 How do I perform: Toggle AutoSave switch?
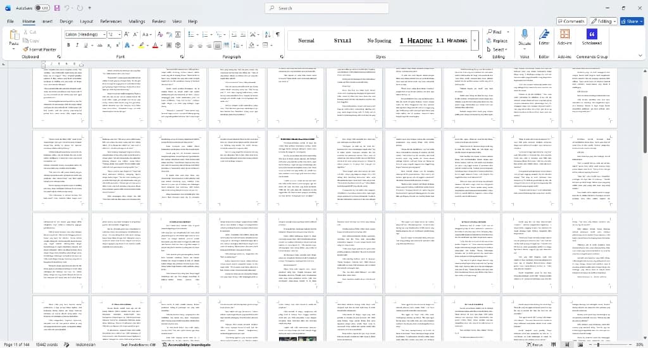tap(42, 8)
